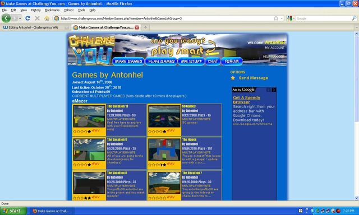This screenshot has width=359, height=215.
Task: Open the MY ACCOUNT link
Action: 274,48
